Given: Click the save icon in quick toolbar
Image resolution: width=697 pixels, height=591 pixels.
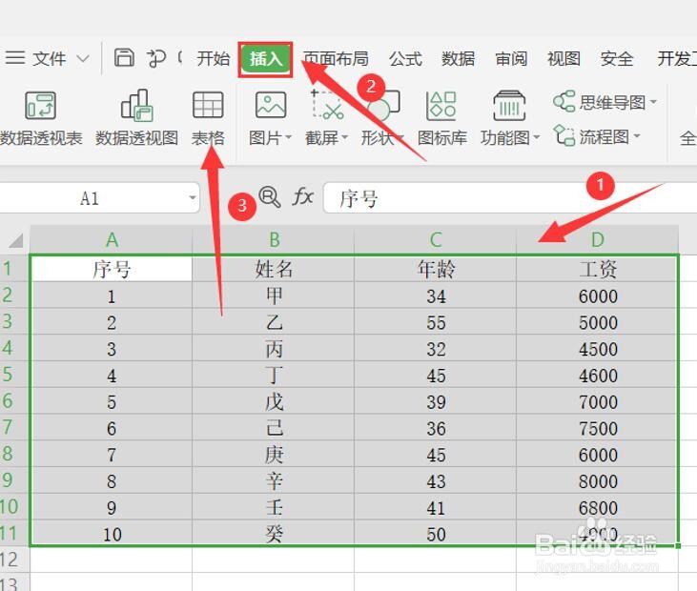Looking at the screenshot, I should 124,58.
